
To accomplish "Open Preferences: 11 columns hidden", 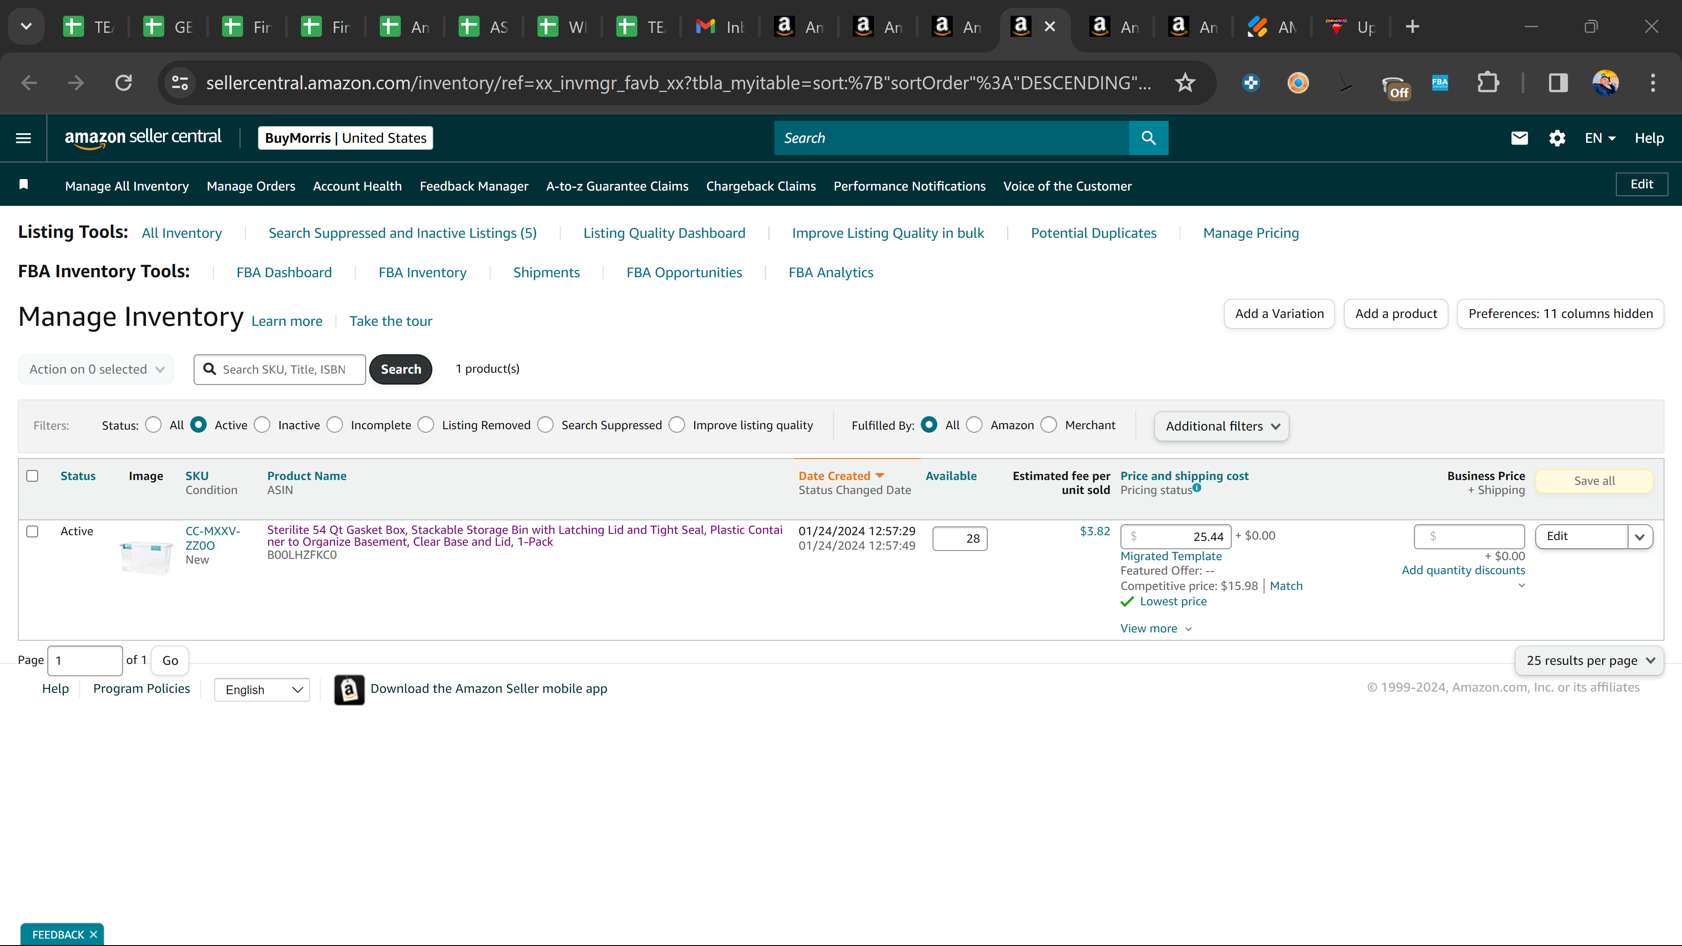I will [1561, 314].
